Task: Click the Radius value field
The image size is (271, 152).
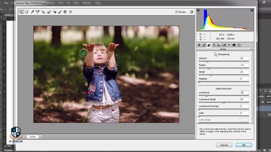Action: click(x=244, y=65)
